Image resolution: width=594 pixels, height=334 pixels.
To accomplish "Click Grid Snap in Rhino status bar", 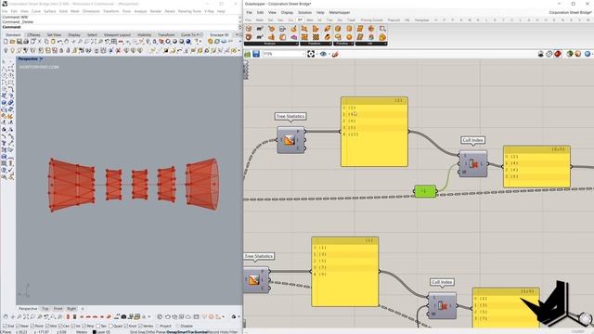I will 136,332.
